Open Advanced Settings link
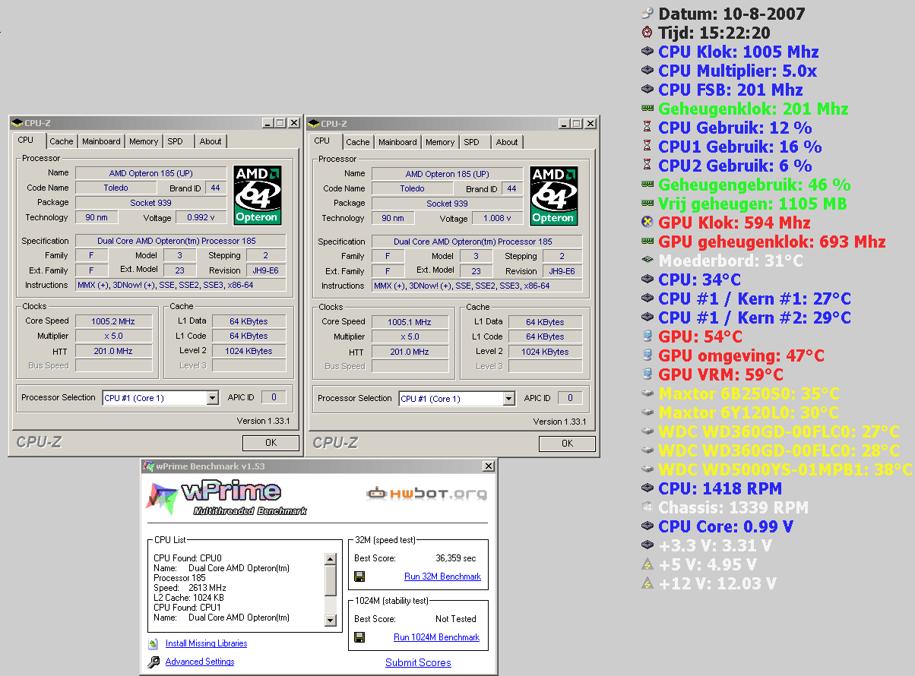This screenshot has width=915, height=676. point(200,662)
